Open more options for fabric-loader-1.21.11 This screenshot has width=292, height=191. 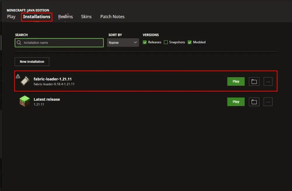click(268, 82)
